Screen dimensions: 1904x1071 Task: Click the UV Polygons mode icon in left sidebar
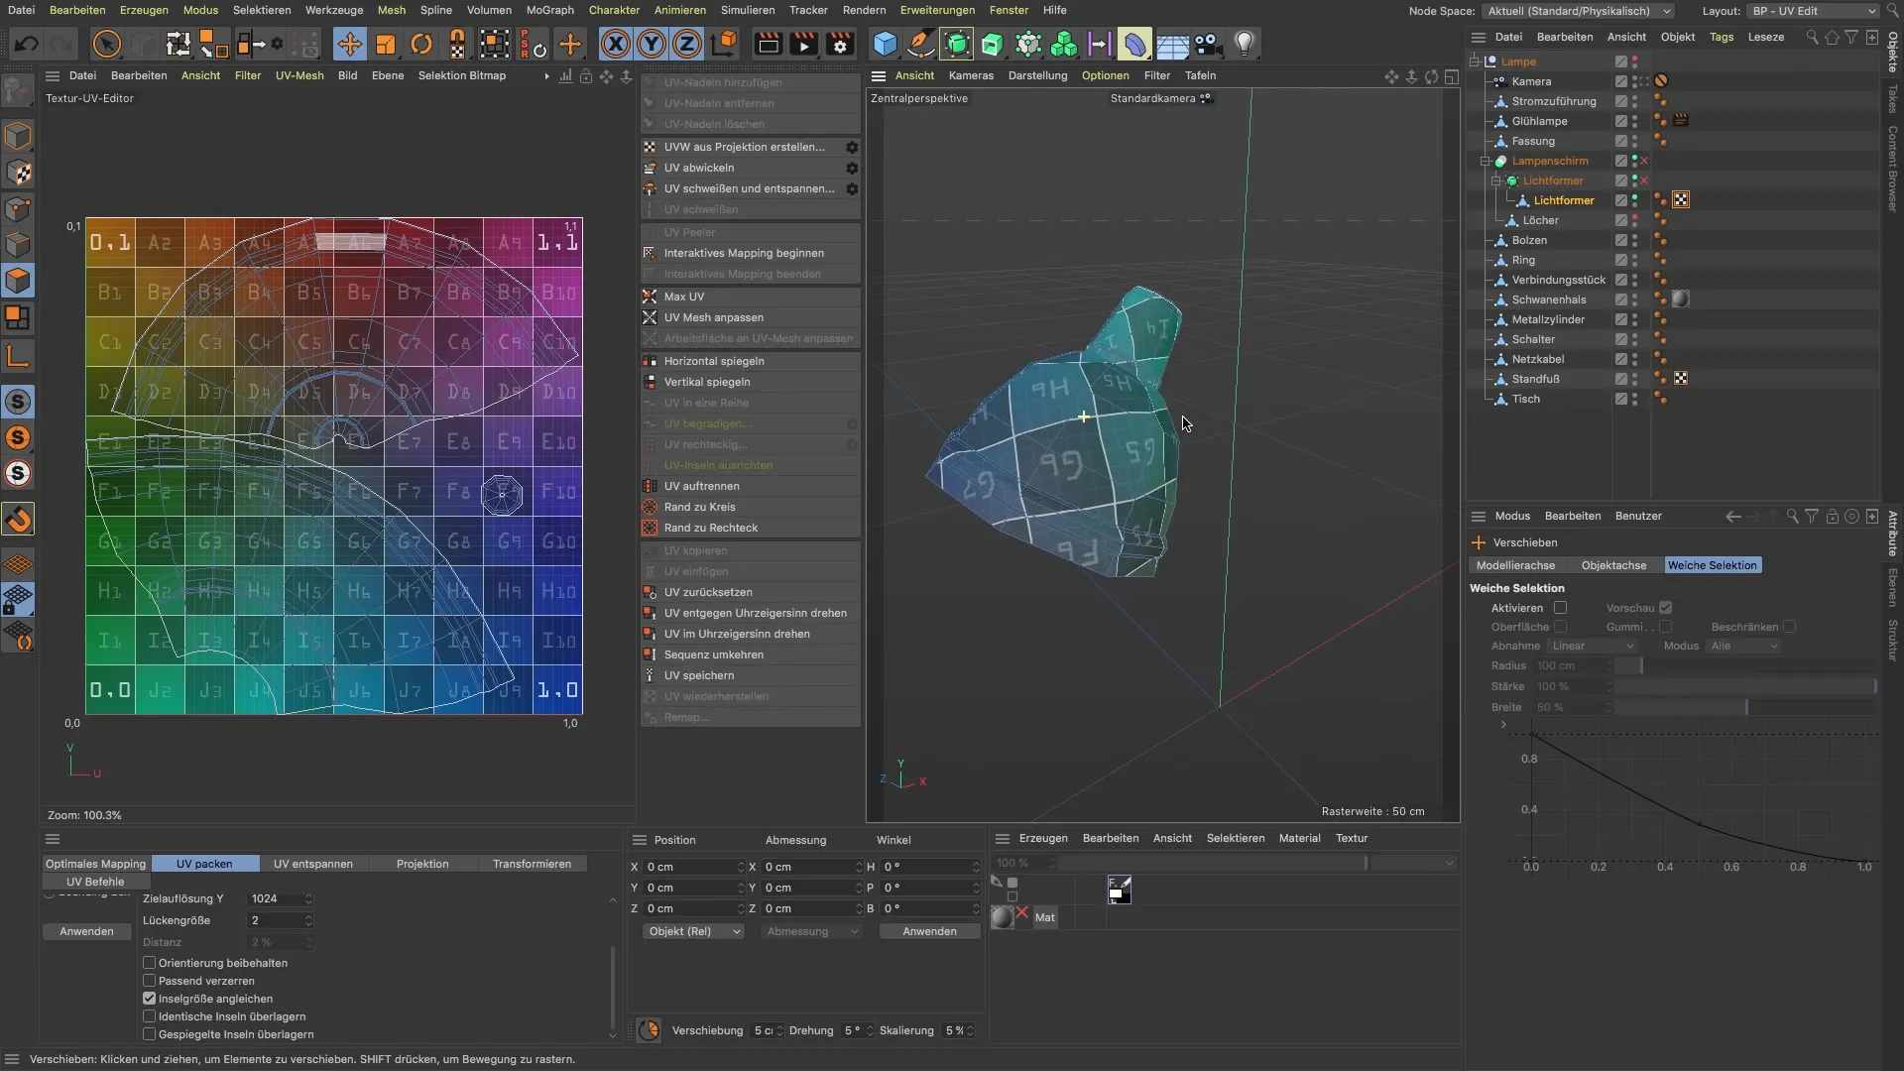pos(18,317)
